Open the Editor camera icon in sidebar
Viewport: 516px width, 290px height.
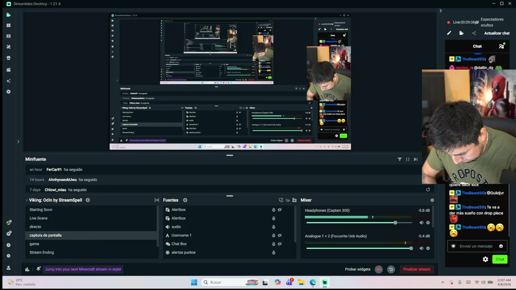[8, 15]
